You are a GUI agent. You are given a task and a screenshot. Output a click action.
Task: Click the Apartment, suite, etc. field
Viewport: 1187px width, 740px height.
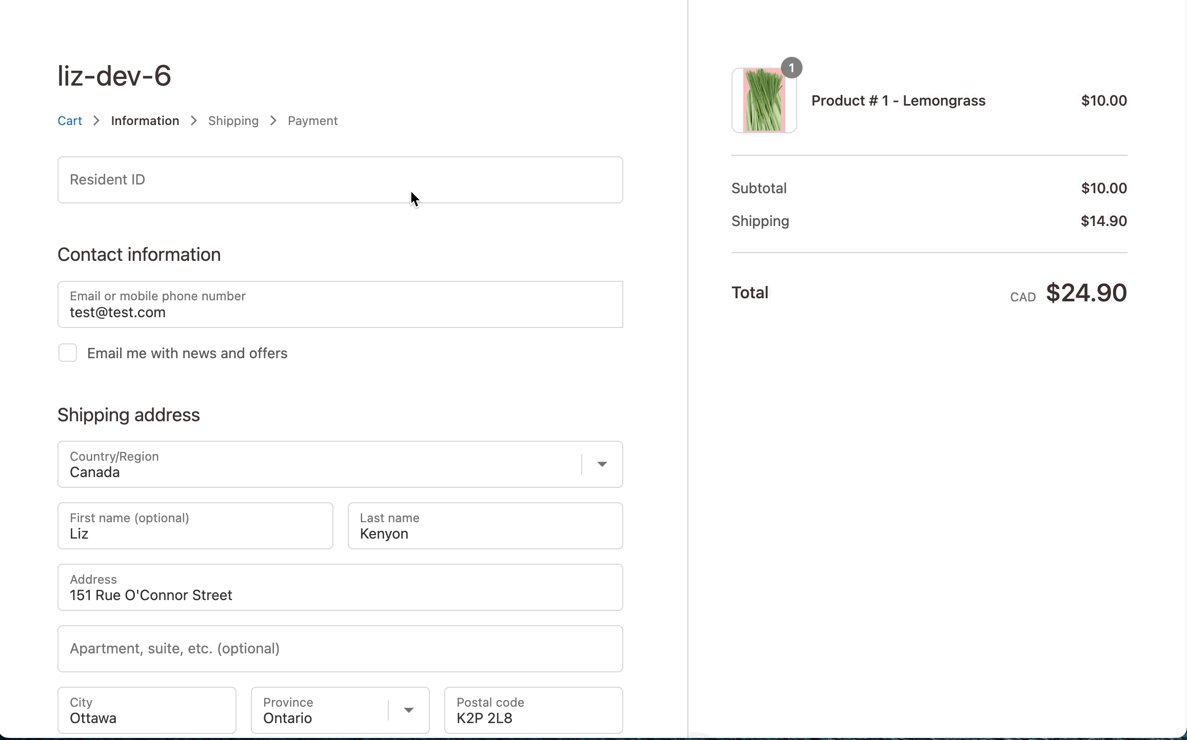340,649
